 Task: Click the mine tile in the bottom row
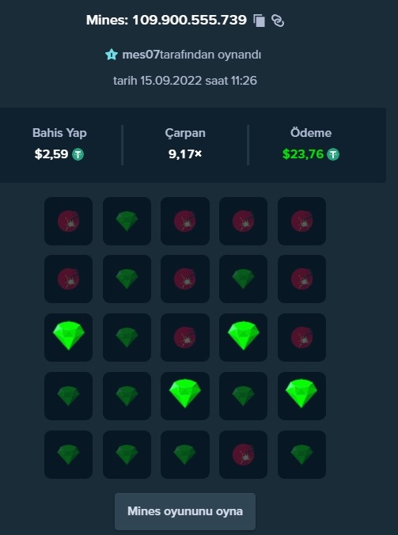click(243, 454)
